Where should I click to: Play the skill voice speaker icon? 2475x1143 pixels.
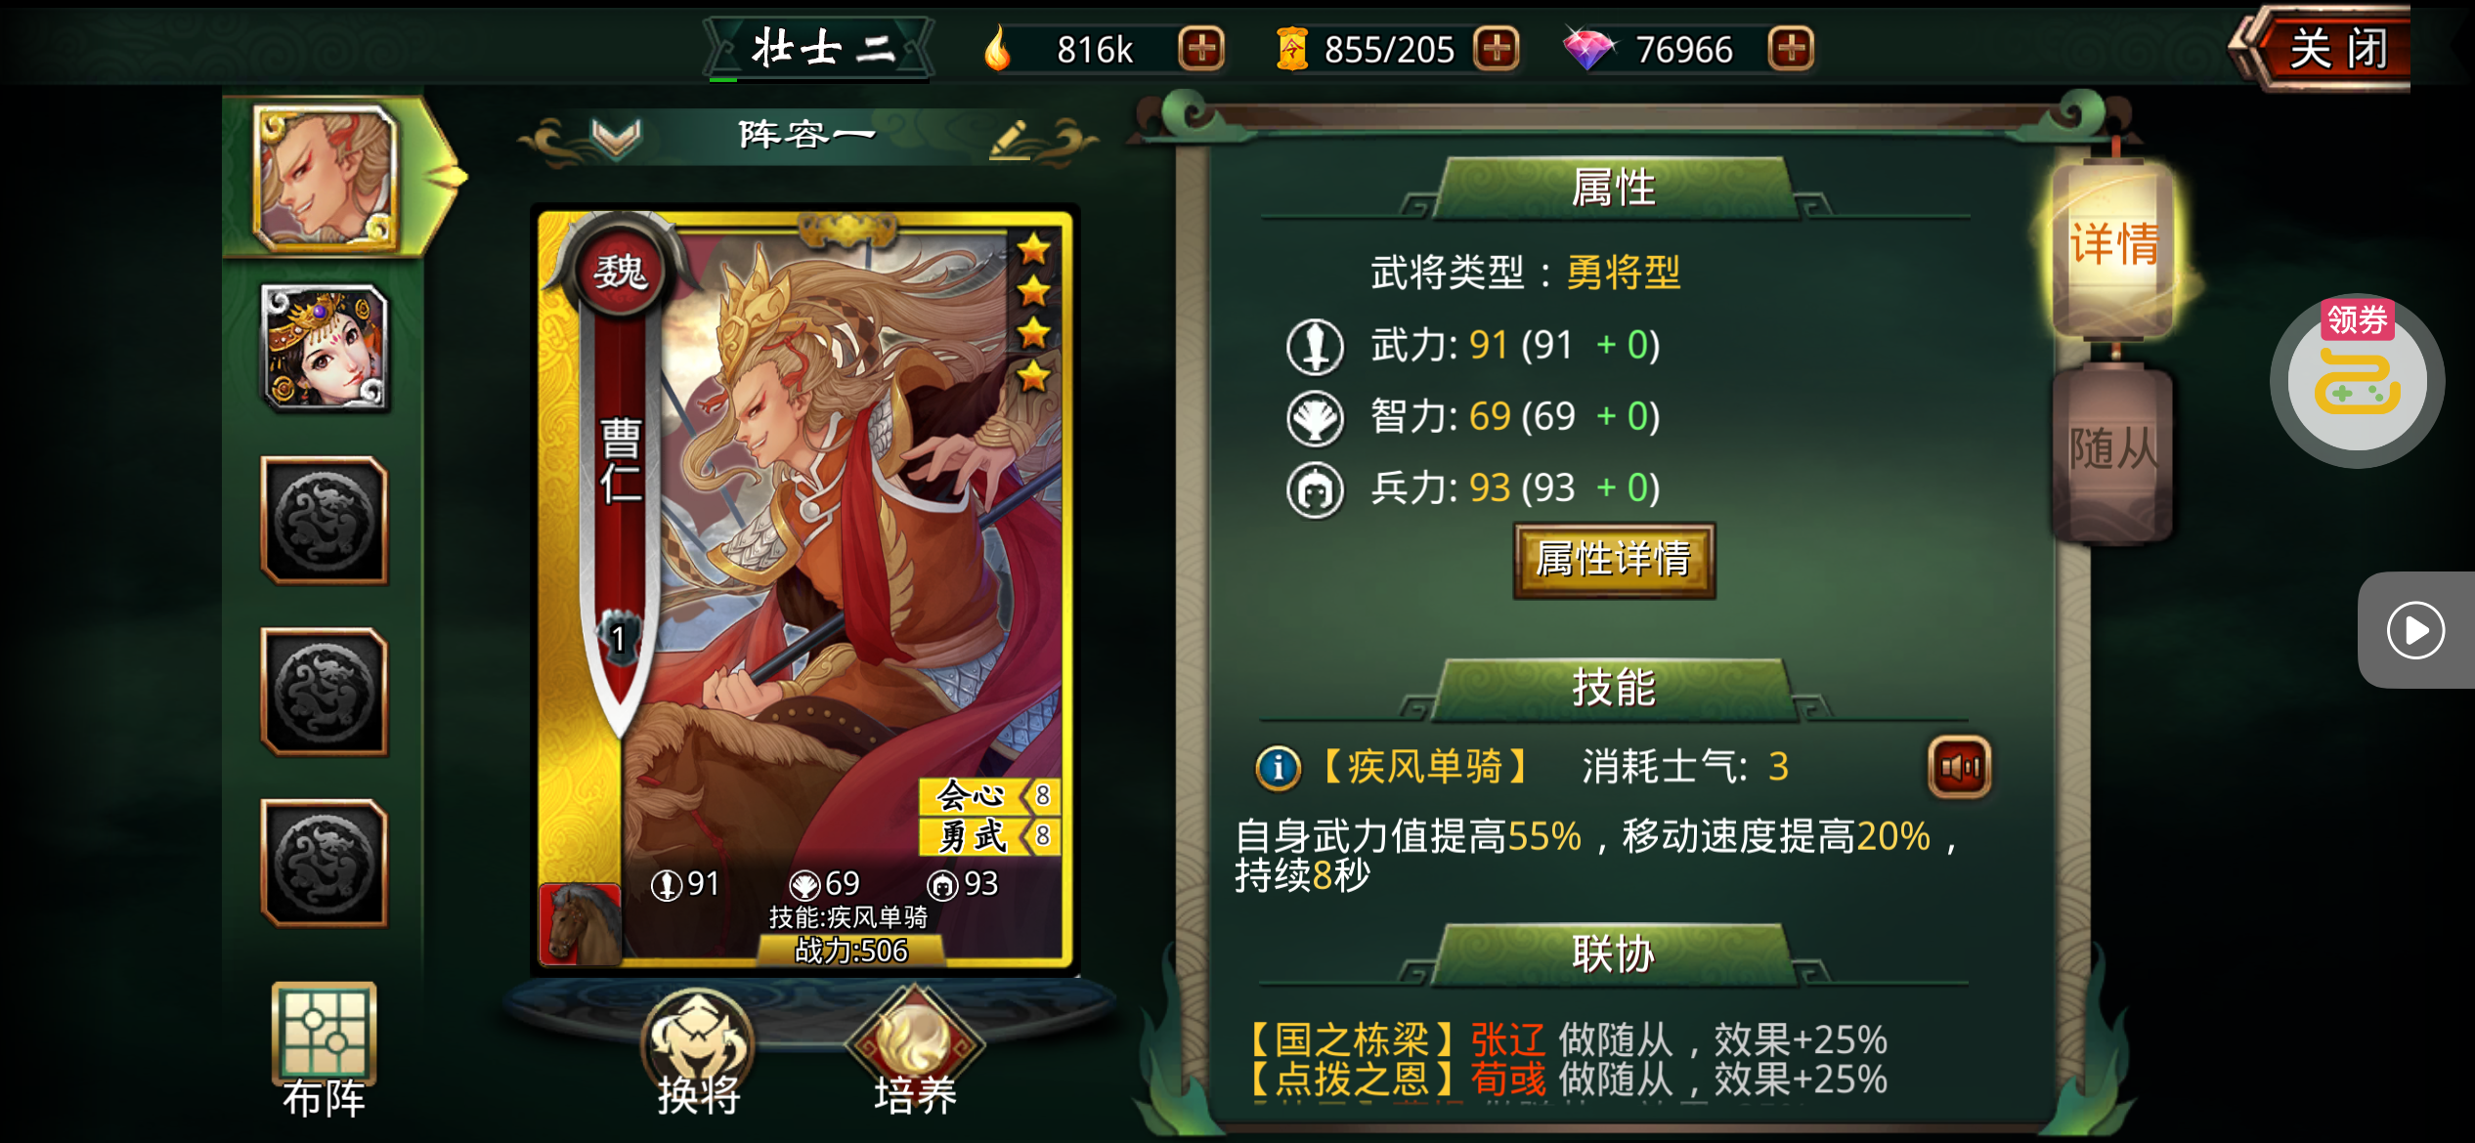(1959, 768)
